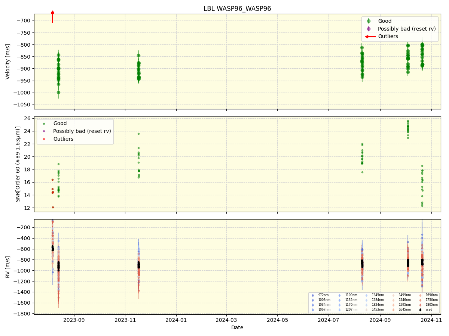Click the 1207nm wavelength legend entry

351,309
